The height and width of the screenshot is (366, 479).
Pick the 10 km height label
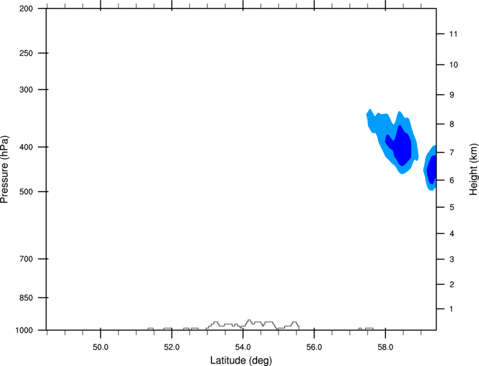(x=454, y=65)
